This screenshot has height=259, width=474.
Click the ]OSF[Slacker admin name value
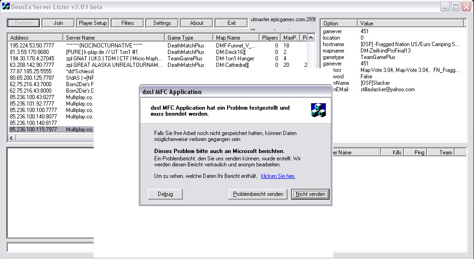pos(375,83)
